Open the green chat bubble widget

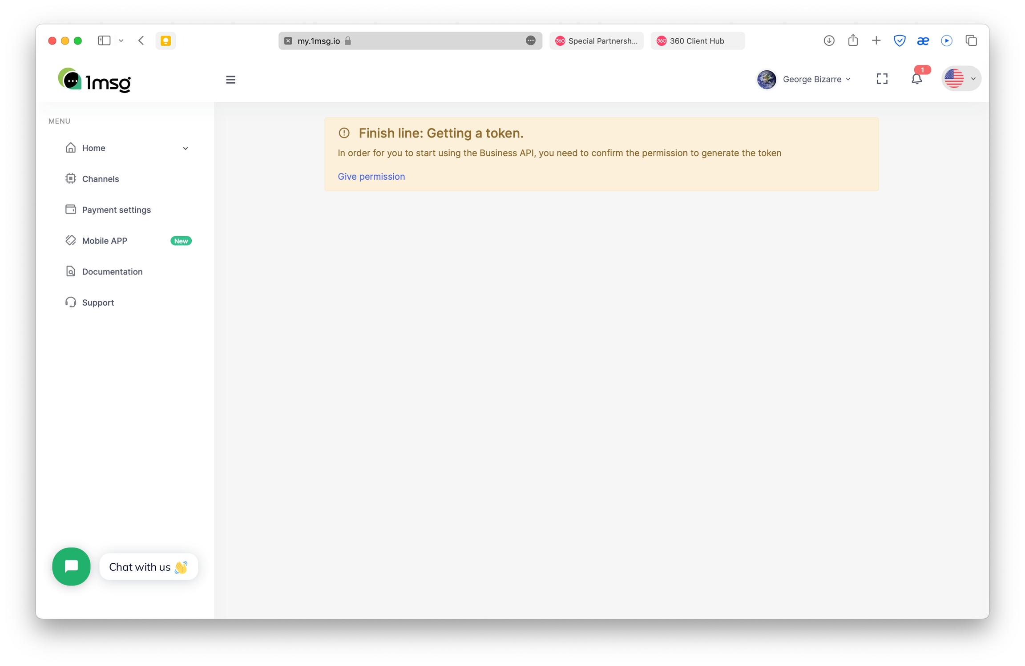coord(71,566)
